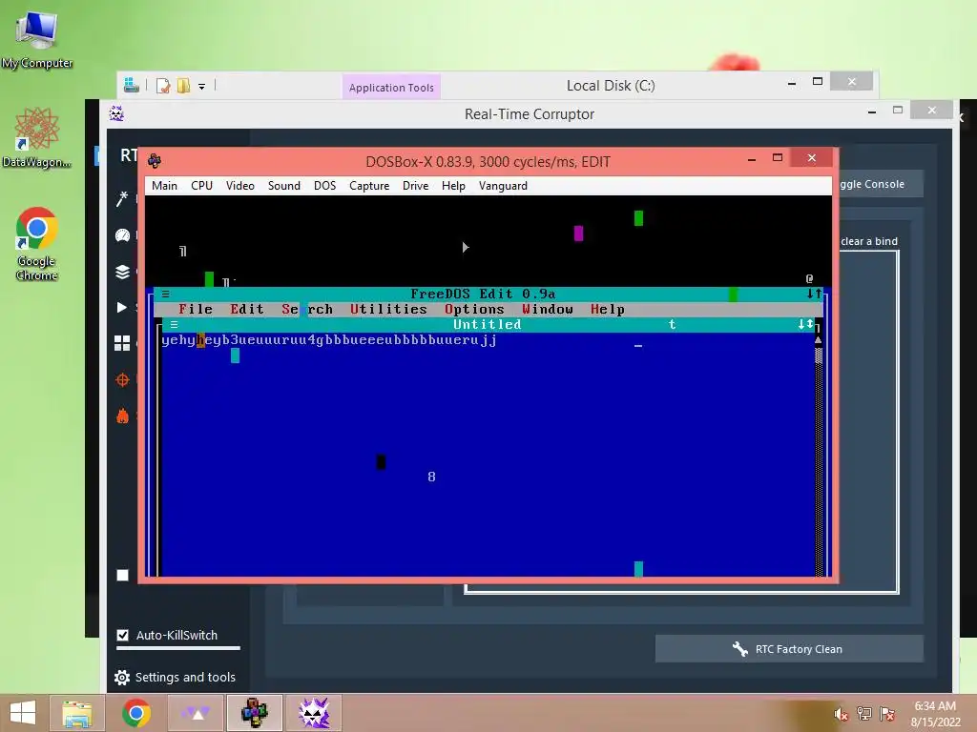Image resolution: width=977 pixels, height=732 pixels.
Task: Open the My Computer desktop icon
Action: tap(37, 38)
